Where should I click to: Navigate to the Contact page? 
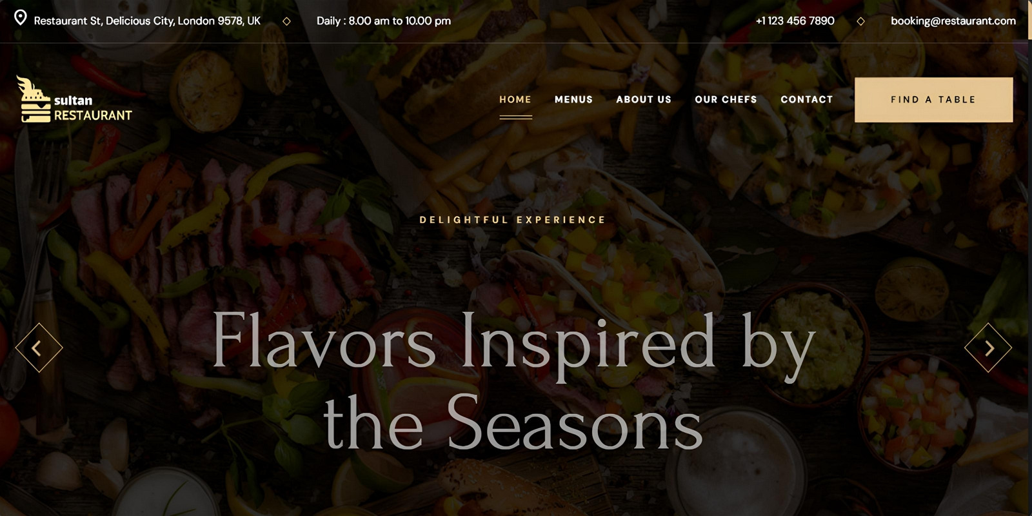pos(807,99)
